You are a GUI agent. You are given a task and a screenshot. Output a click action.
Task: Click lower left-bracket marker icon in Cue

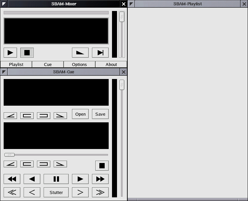27,164
